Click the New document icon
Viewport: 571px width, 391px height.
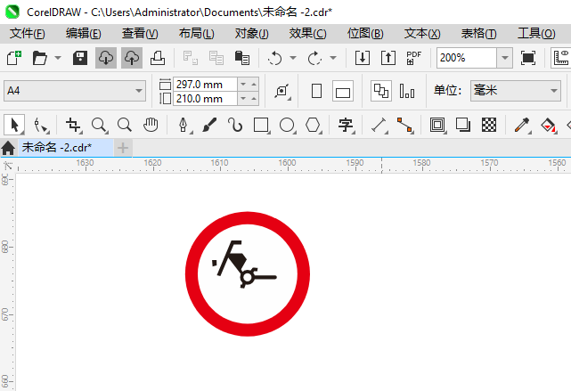pos(14,58)
